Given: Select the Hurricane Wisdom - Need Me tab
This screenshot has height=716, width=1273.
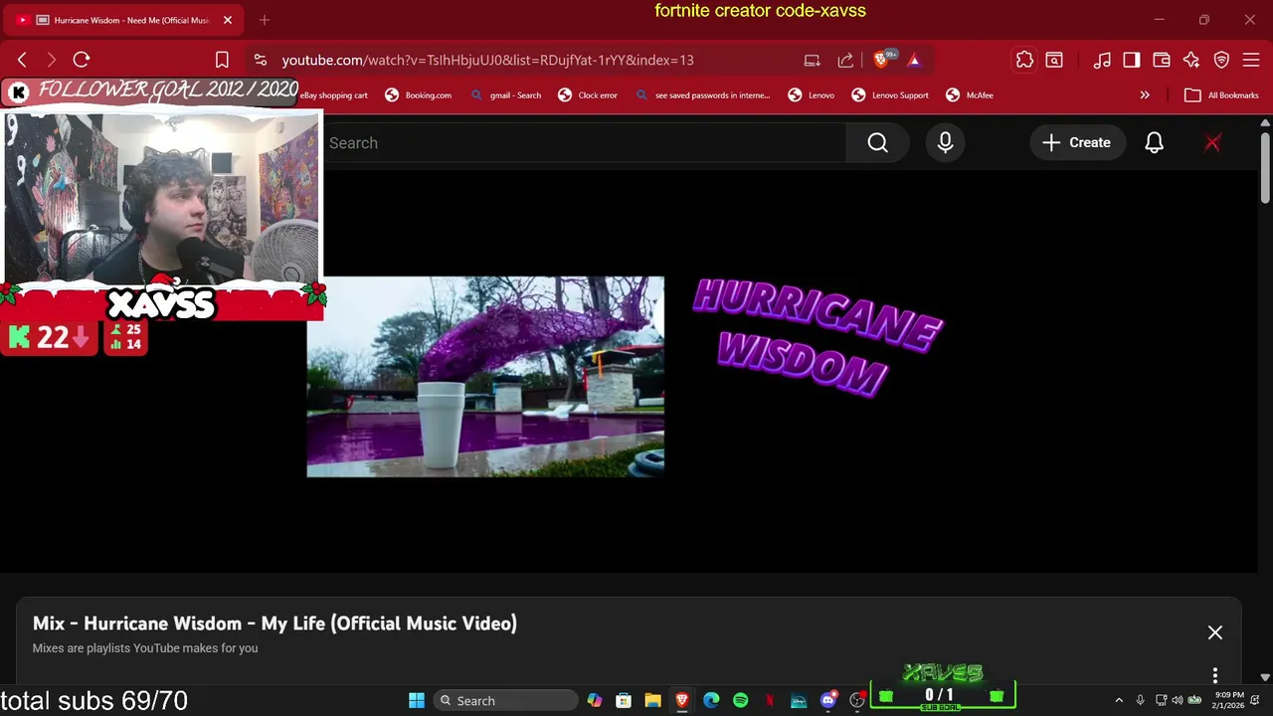Looking at the screenshot, I should (x=124, y=20).
